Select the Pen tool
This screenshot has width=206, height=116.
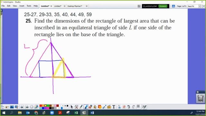pyautogui.click(x=81, y=107)
